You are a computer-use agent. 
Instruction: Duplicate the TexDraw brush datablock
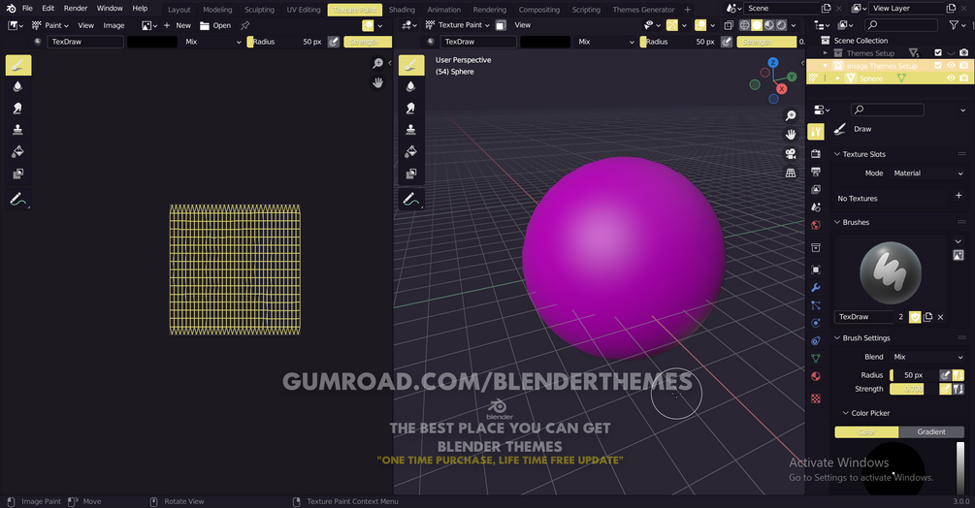click(x=927, y=317)
